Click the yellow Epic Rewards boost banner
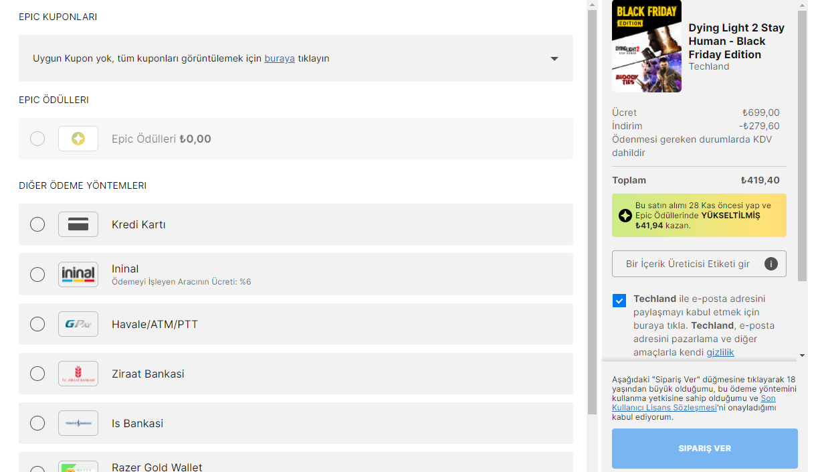Screen dimensions: 824x472 pos(699,216)
